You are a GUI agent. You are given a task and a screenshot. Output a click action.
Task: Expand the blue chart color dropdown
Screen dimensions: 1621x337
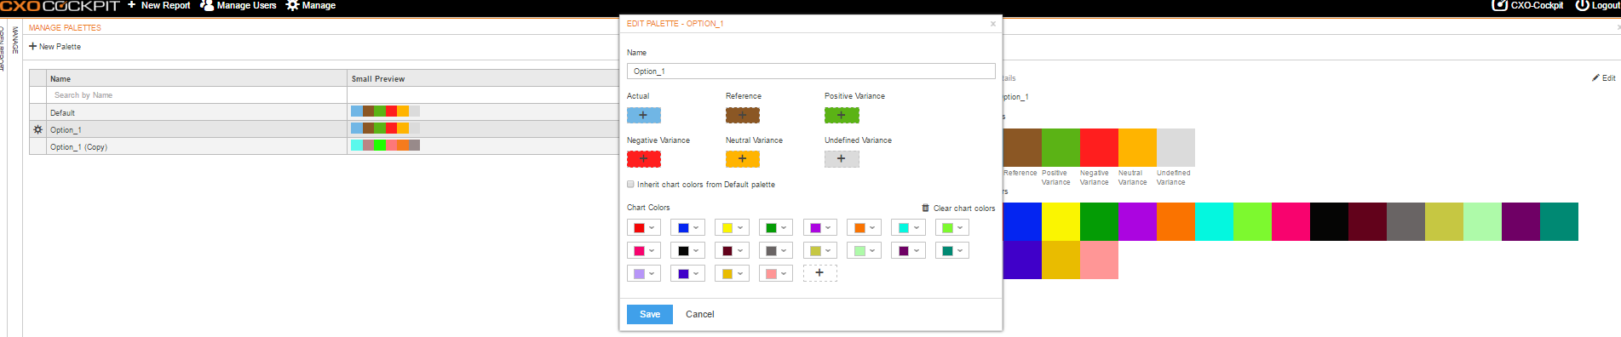point(687,228)
